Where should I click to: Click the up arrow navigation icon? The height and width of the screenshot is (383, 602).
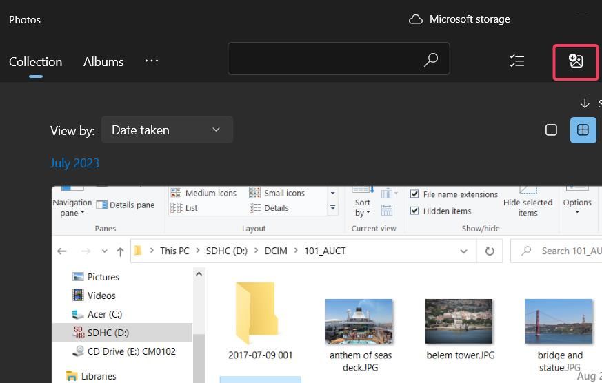(x=120, y=251)
